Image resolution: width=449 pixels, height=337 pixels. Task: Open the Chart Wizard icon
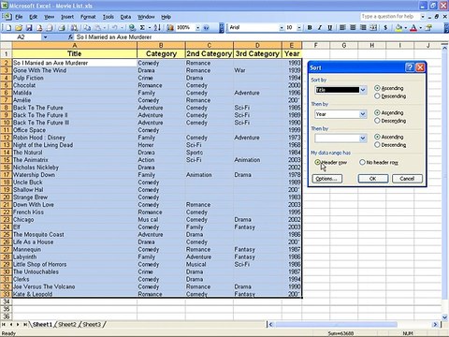point(170,28)
